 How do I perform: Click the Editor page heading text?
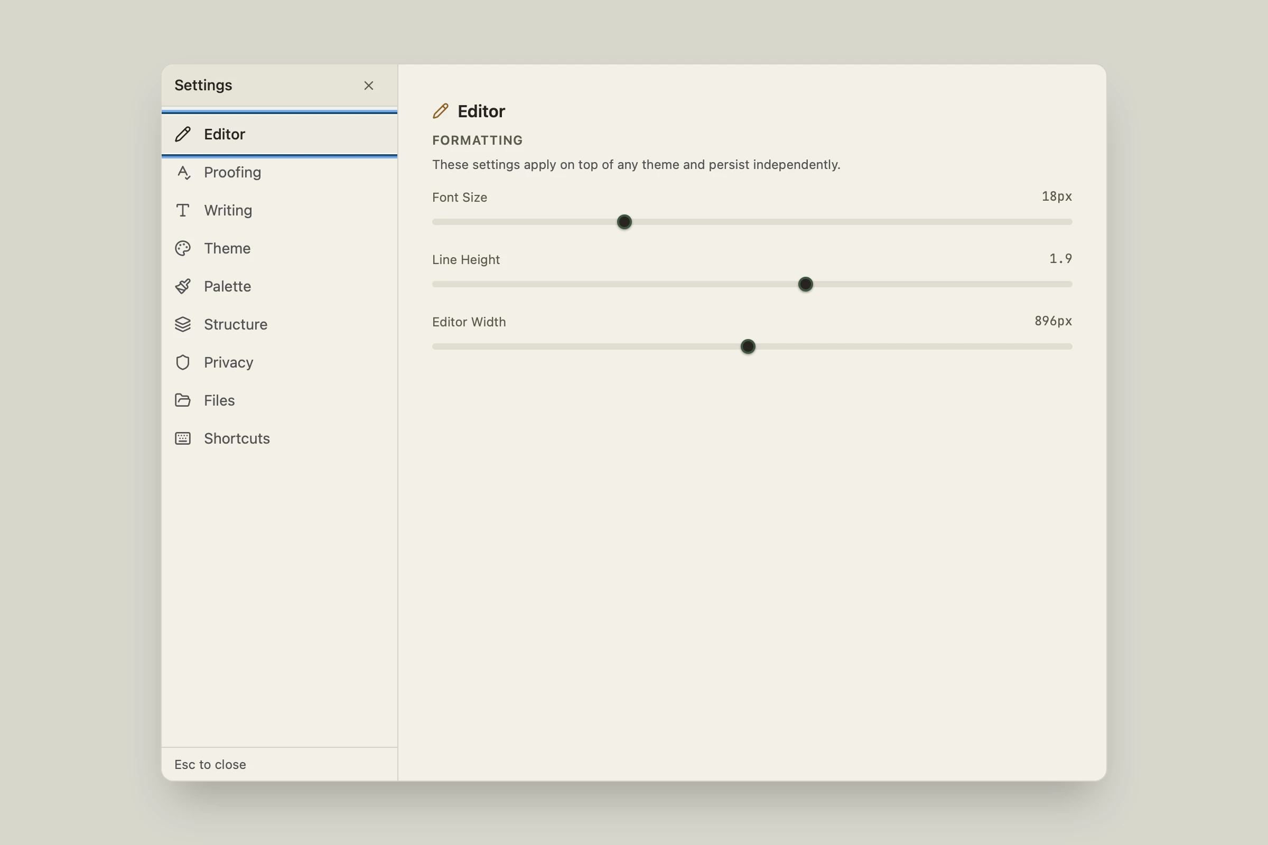point(481,111)
